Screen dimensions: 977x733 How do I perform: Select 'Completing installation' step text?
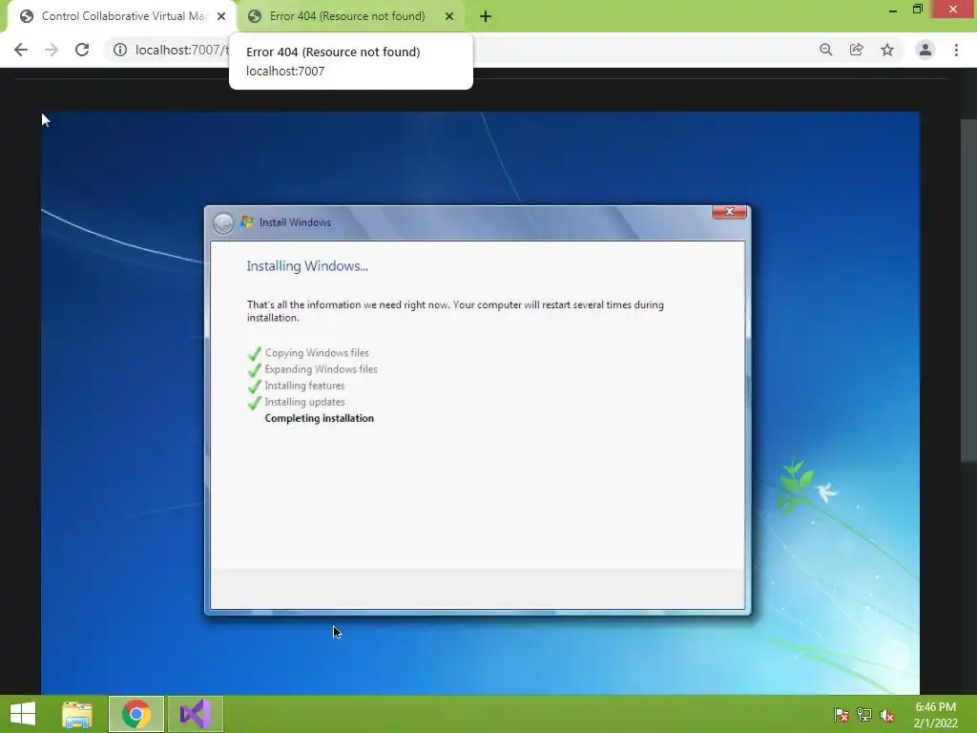[319, 418]
